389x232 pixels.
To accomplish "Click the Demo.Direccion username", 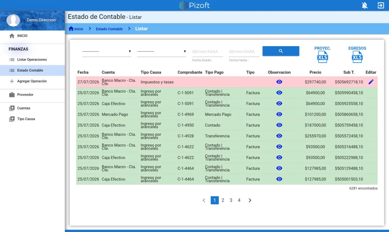I will point(41,20).
